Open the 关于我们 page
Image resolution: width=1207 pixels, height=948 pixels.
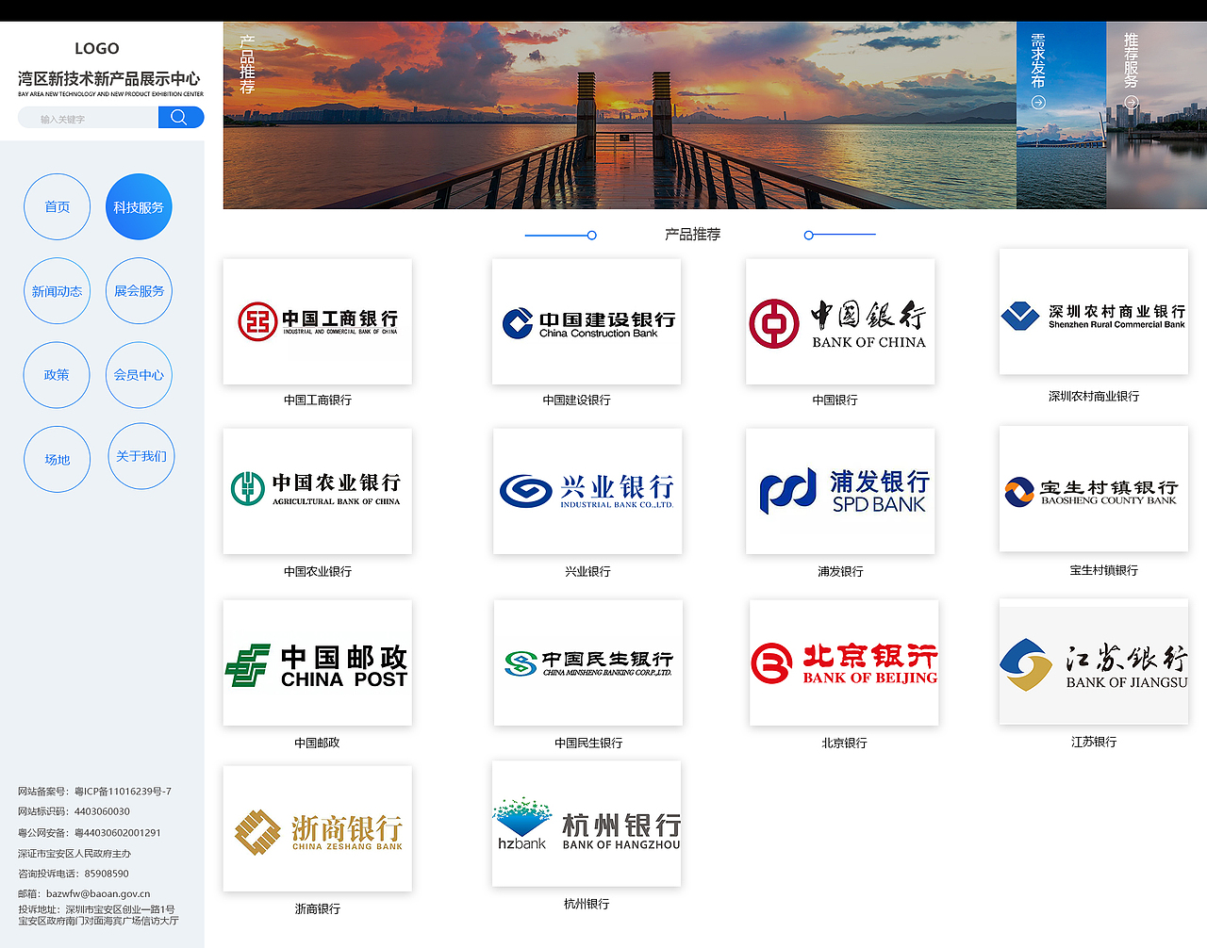[x=141, y=455]
